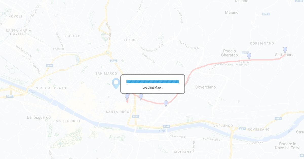The width and height of the screenshot is (304, 159).
Task: Select the route marker at Ponte a Mensola
Action: click(x=249, y=57)
